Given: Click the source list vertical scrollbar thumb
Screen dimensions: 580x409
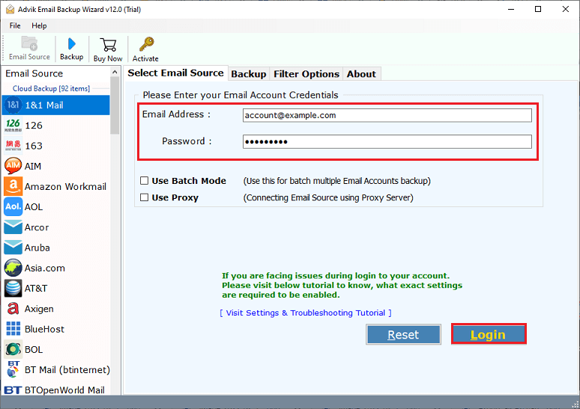Looking at the screenshot, I should [115, 106].
